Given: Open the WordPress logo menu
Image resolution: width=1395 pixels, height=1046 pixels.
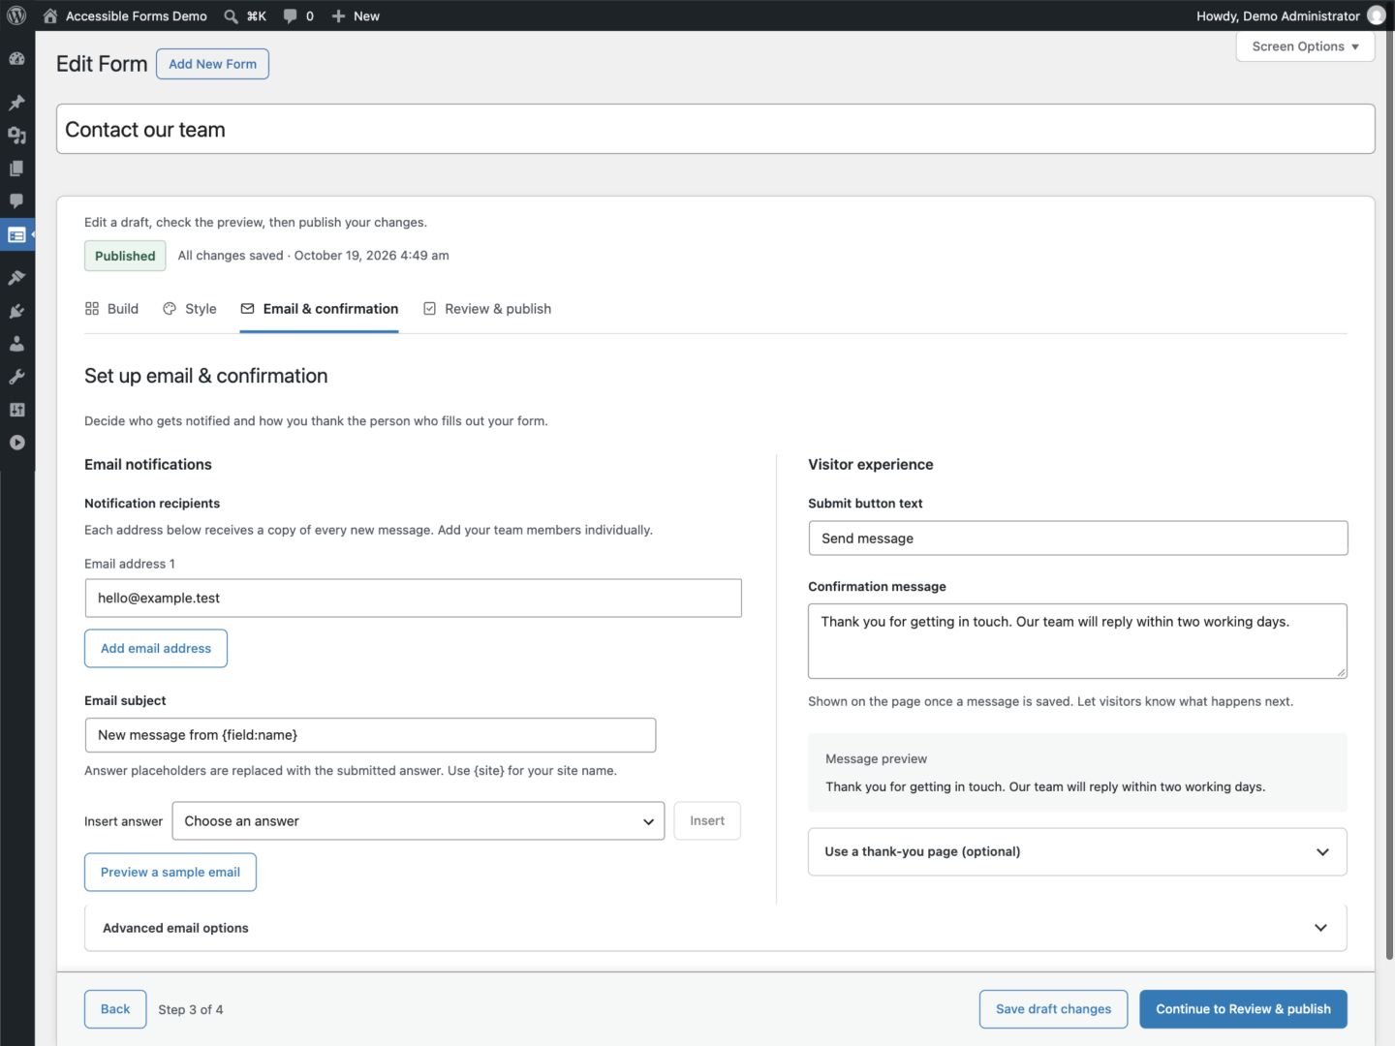Looking at the screenshot, I should point(16,15).
